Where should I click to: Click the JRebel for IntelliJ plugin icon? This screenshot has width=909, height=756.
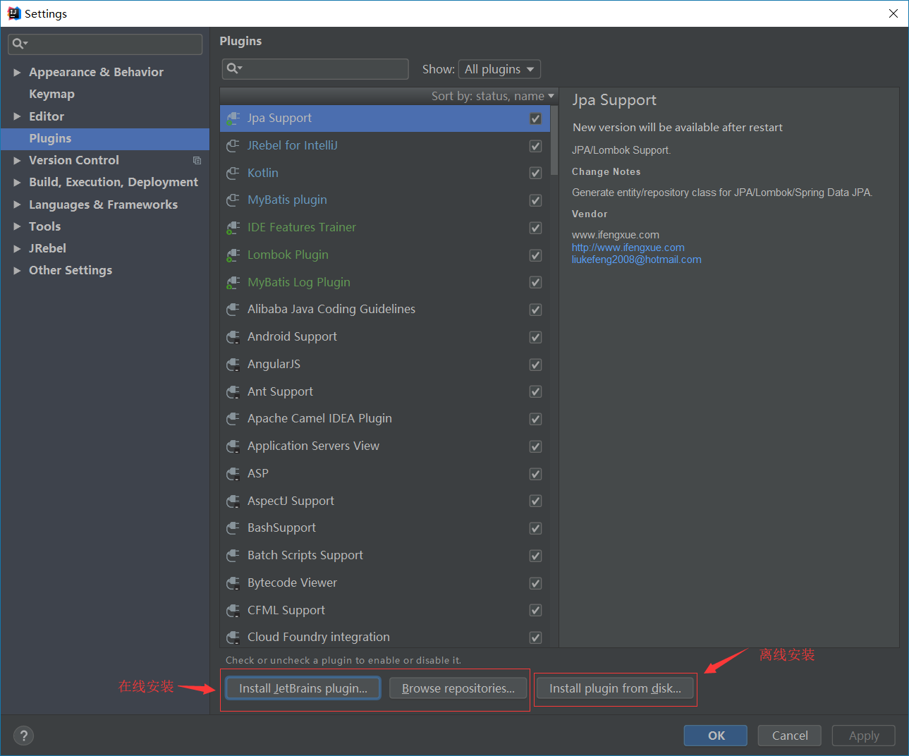click(x=233, y=146)
